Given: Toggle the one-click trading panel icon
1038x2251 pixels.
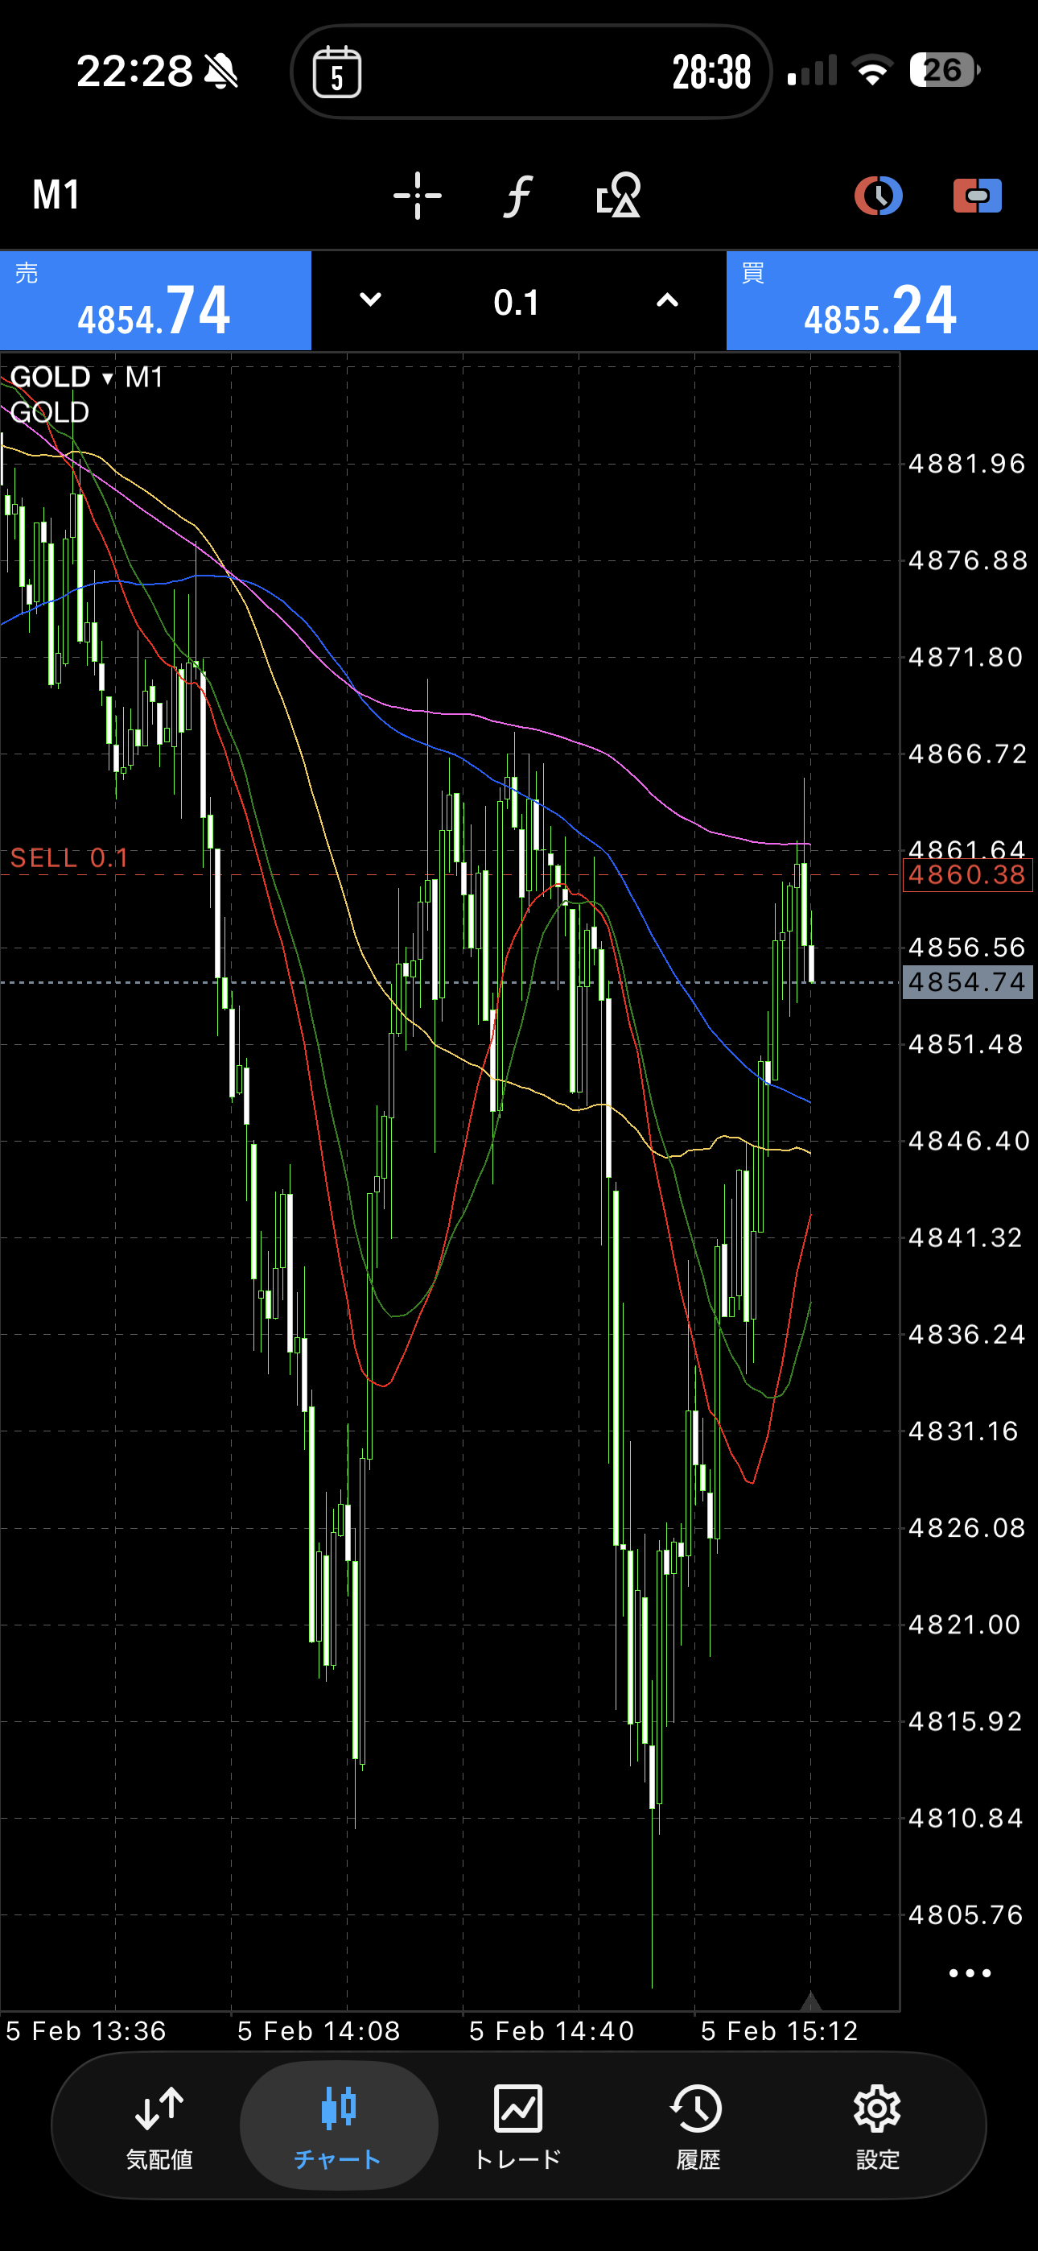Looking at the screenshot, I should tap(977, 195).
